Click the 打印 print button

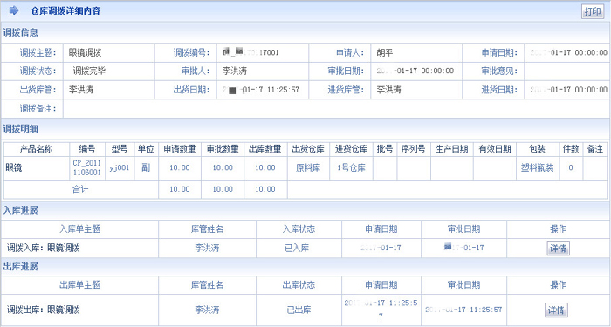tap(593, 11)
